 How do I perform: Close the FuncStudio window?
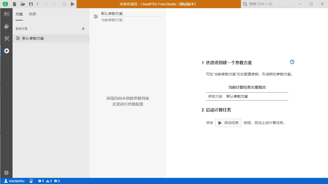322,4
